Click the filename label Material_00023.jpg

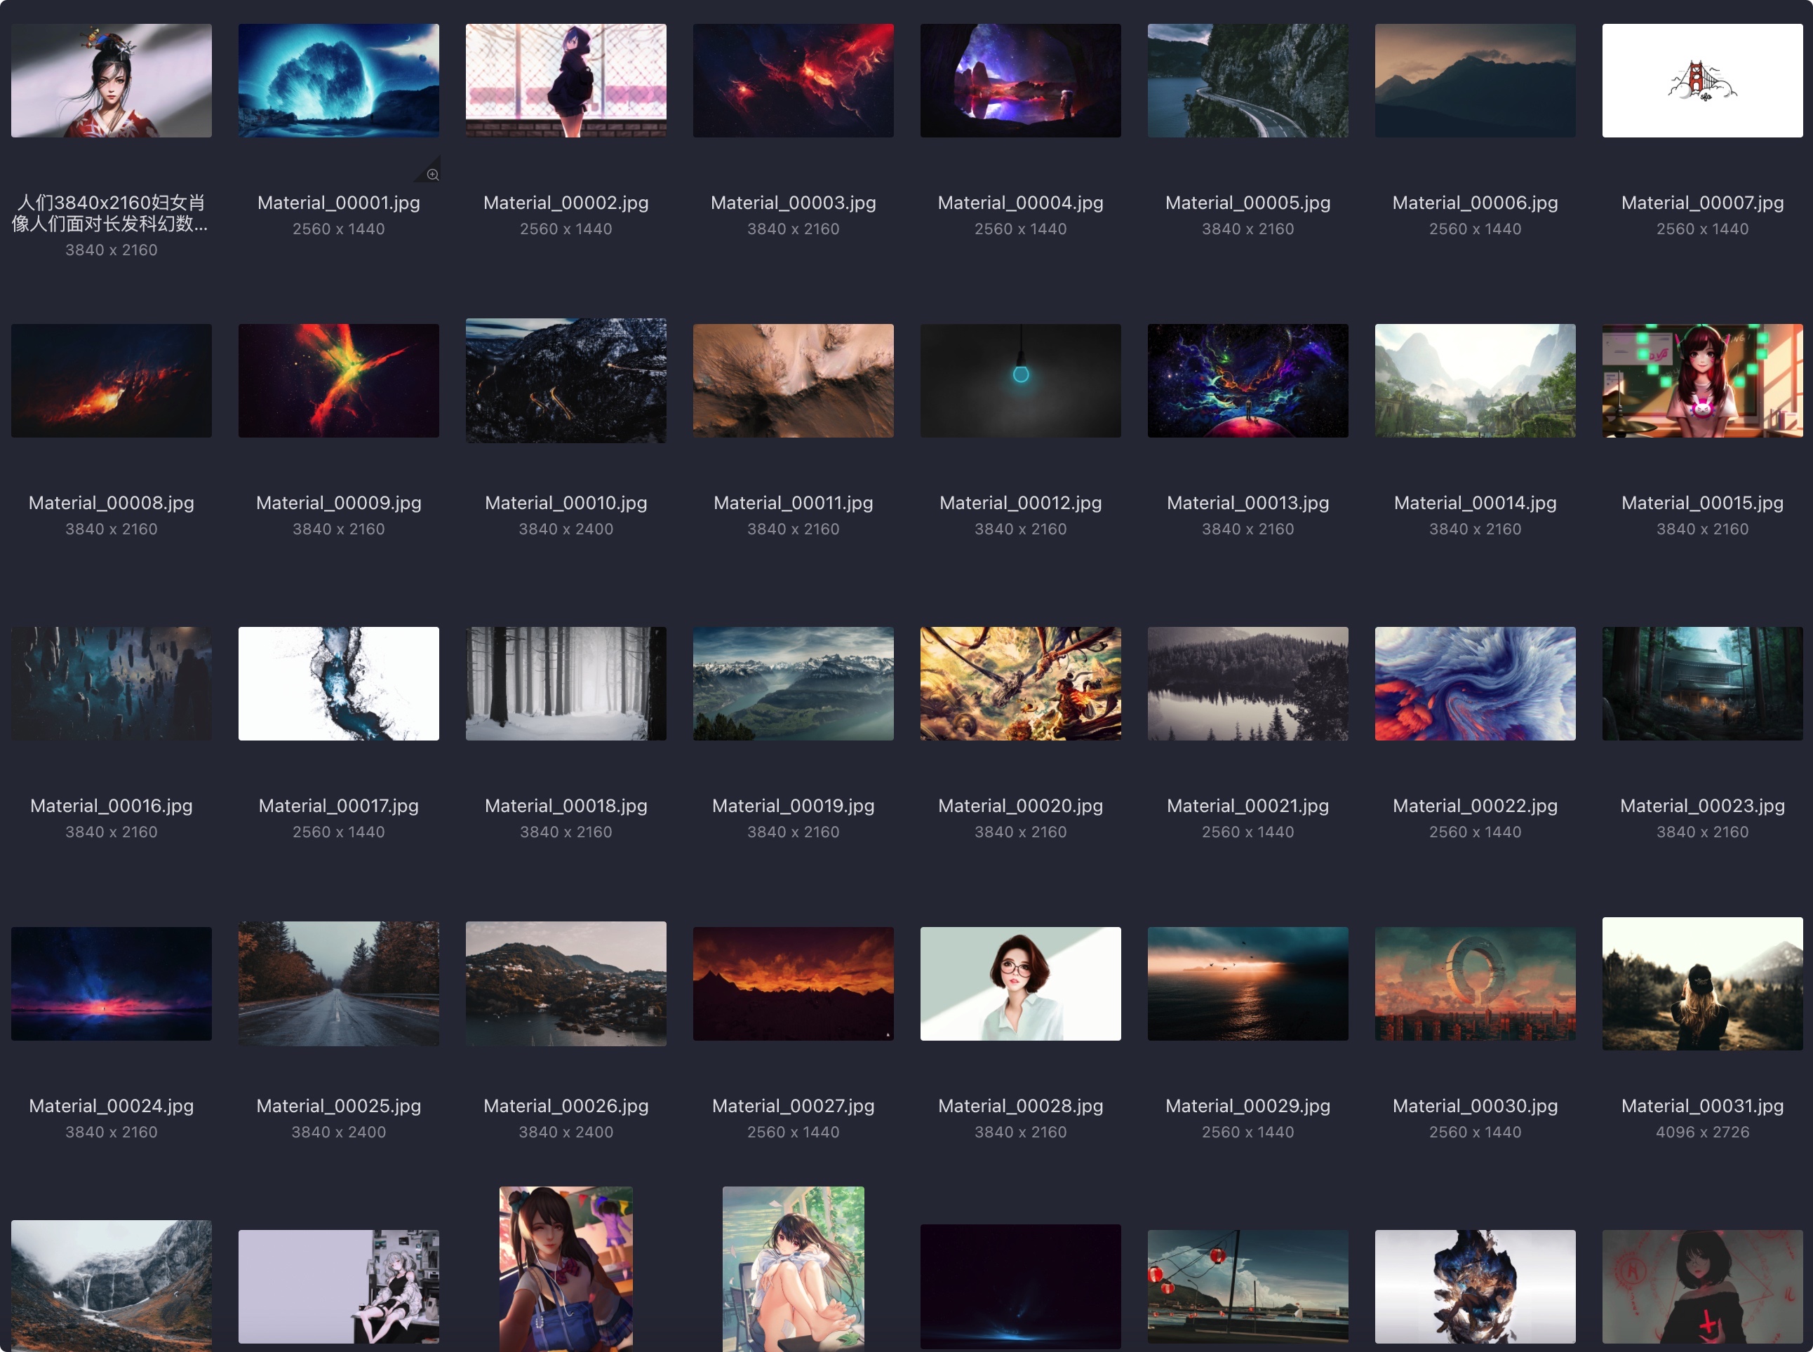[1701, 805]
